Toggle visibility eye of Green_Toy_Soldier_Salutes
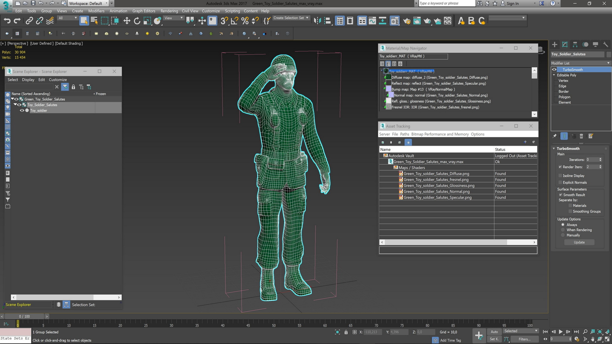Image resolution: width=612 pixels, height=344 pixels. 17,99
